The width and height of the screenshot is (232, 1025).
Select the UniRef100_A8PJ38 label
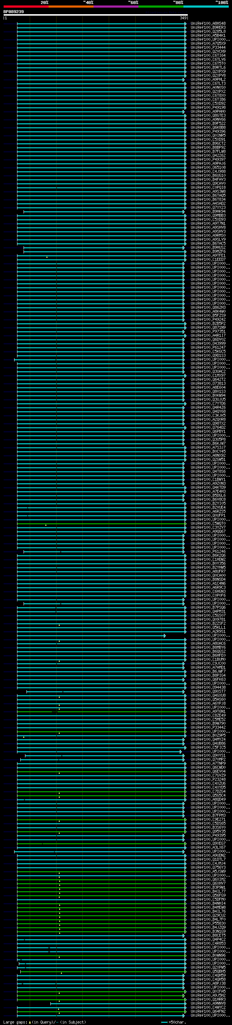[x=208, y=983]
